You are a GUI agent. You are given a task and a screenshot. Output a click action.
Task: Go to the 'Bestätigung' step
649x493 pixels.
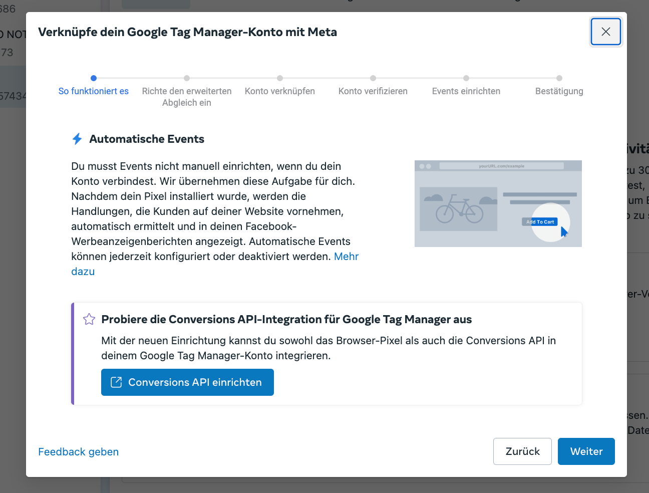[x=559, y=91]
